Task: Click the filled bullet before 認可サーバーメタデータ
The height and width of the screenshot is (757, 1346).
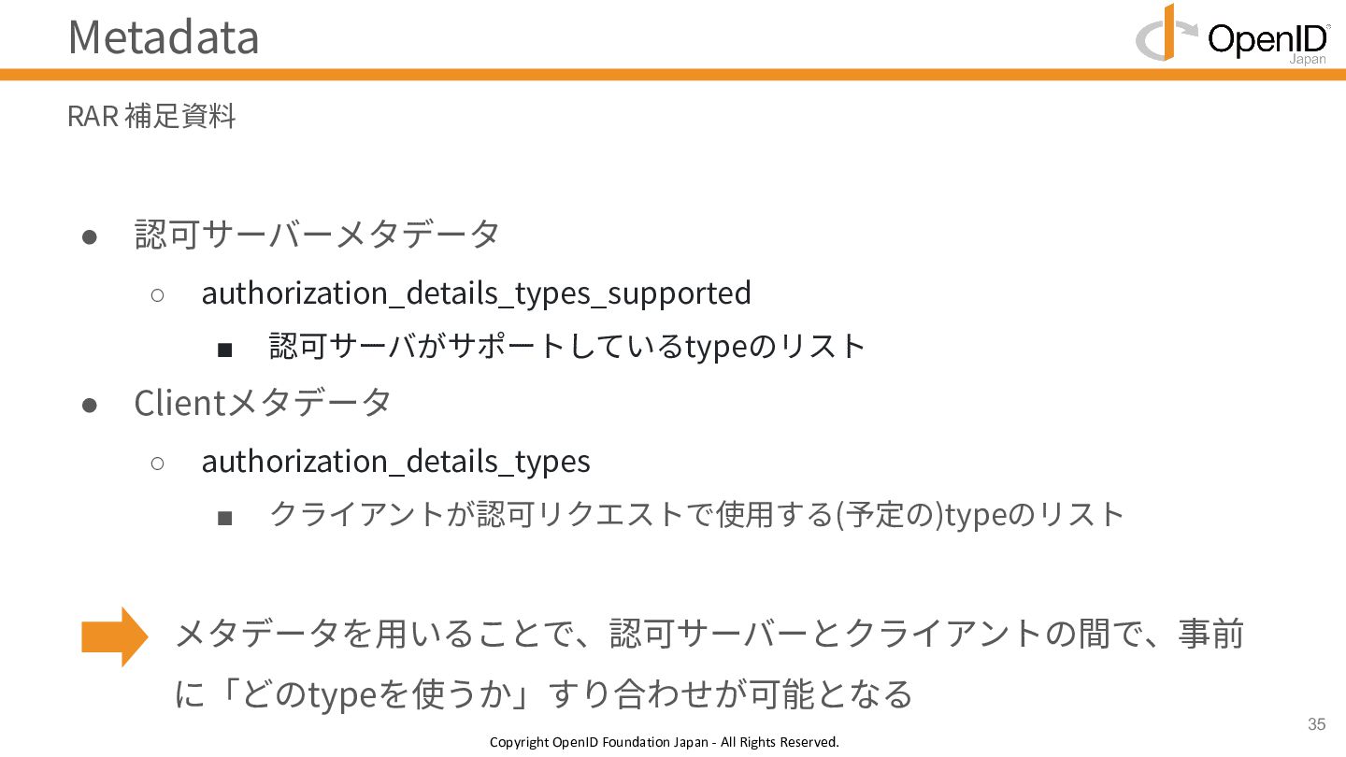Action: coord(90,236)
